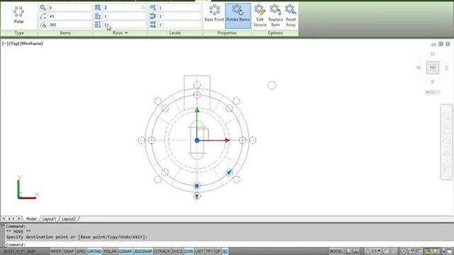Restore the drawing viewport window
This screenshot has width=454, height=255.
[x=441, y=44]
